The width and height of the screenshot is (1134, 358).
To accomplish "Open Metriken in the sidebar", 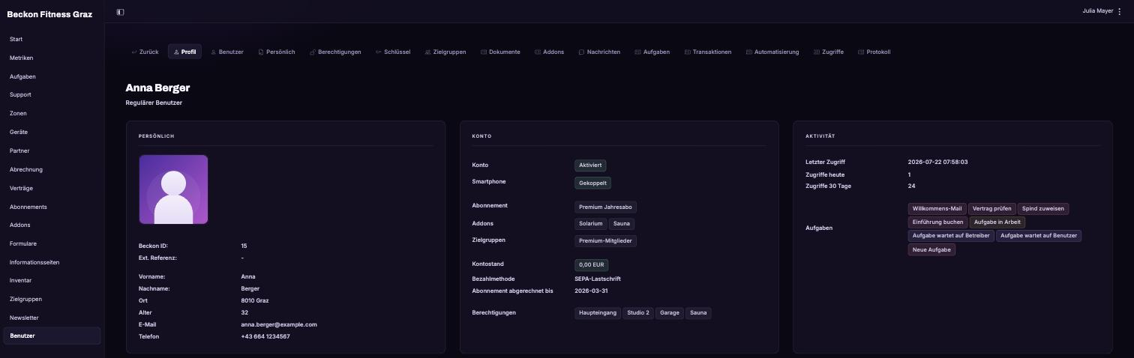I will tap(52, 58).
